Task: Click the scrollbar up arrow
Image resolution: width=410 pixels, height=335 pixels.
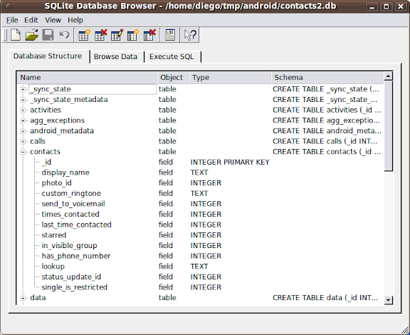Action: click(389, 76)
